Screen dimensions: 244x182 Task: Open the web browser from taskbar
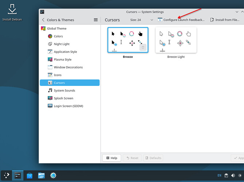pyautogui.click(x=53, y=175)
